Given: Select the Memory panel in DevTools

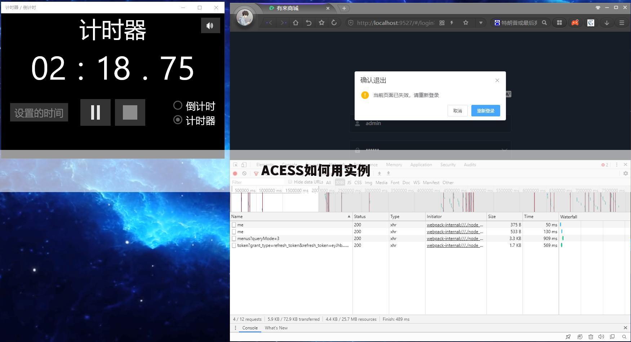Looking at the screenshot, I should [x=394, y=165].
